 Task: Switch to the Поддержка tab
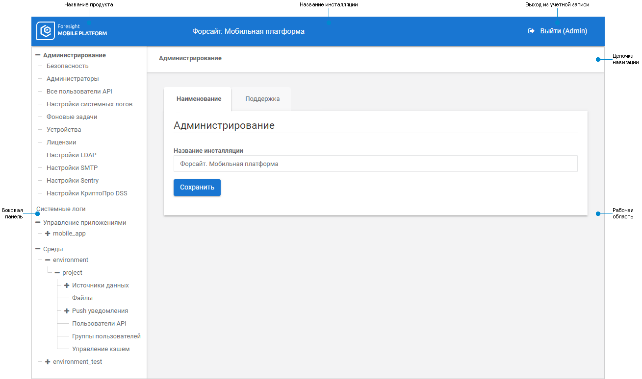262,99
